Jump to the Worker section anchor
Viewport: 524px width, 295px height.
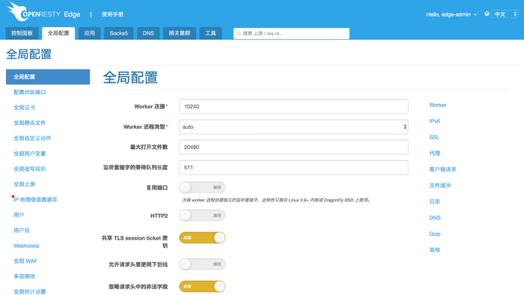coord(438,105)
